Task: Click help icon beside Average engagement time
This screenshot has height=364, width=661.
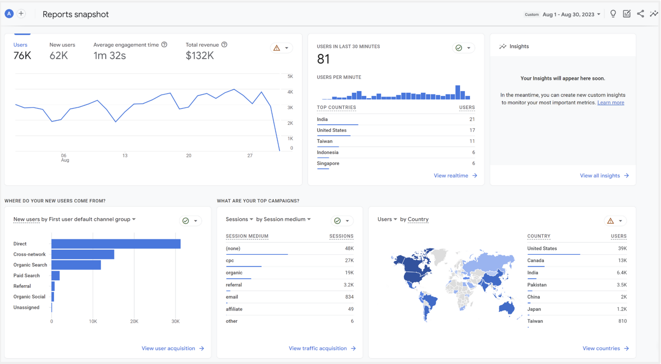Action: (164, 45)
